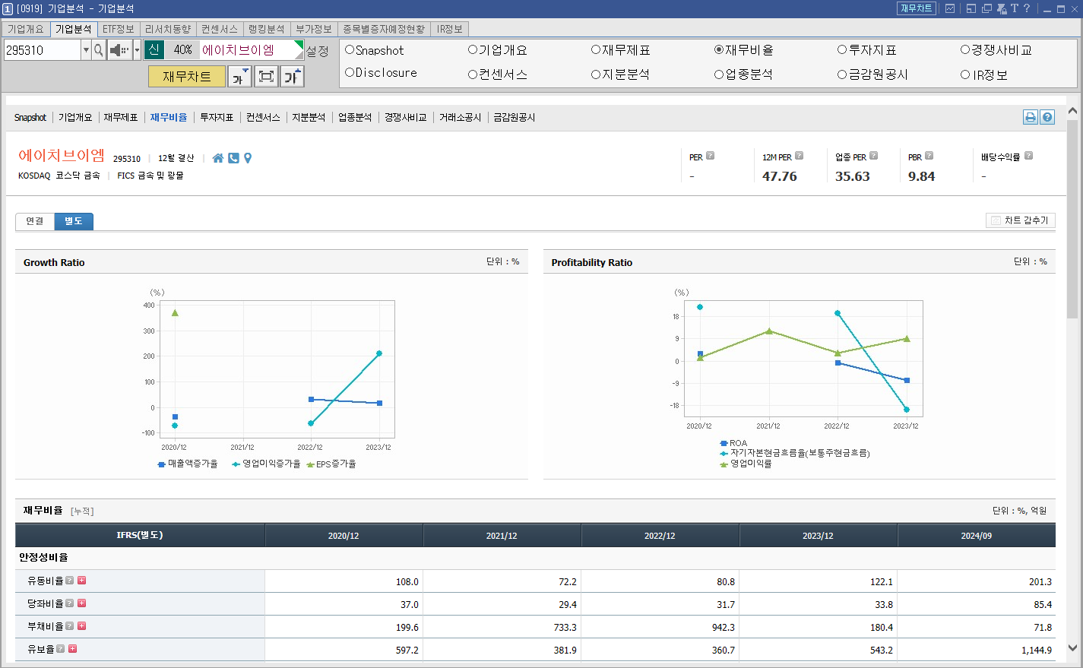
Task: Open the 거래소공시 link in page navigation
Action: [x=461, y=117]
